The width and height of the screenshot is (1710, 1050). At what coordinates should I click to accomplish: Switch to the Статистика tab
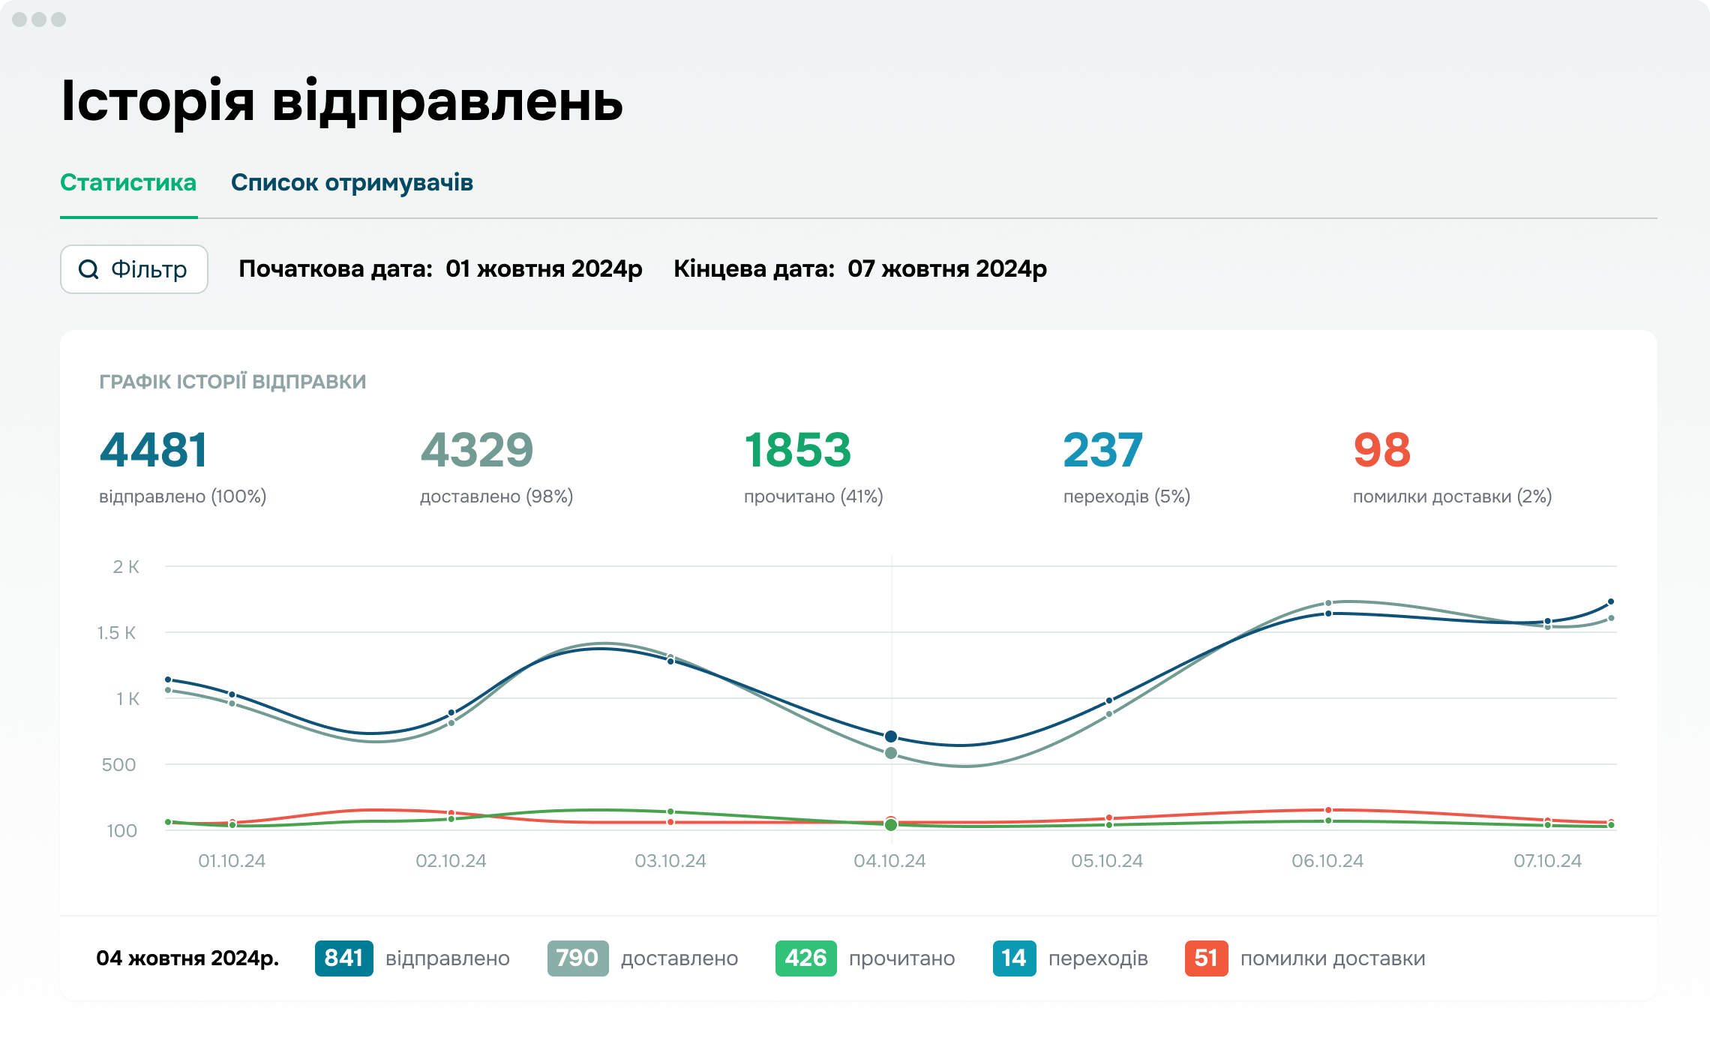pos(128,182)
